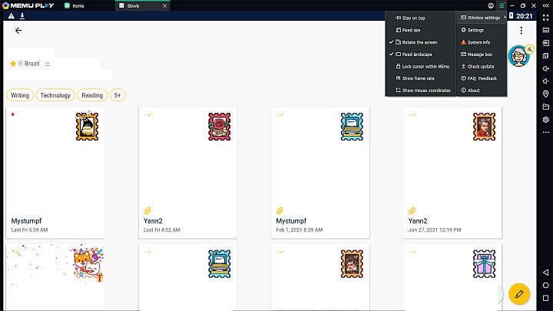Enter fullscreen mode from sidebar
The image size is (553, 311).
point(546,18)
